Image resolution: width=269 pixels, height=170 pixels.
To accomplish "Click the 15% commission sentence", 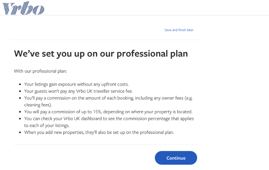I will click(x=108, y=112).
